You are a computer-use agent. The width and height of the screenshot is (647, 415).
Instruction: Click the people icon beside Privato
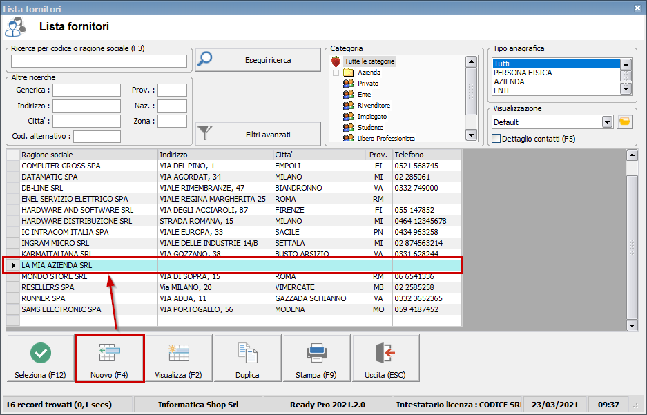coord(349,84)
